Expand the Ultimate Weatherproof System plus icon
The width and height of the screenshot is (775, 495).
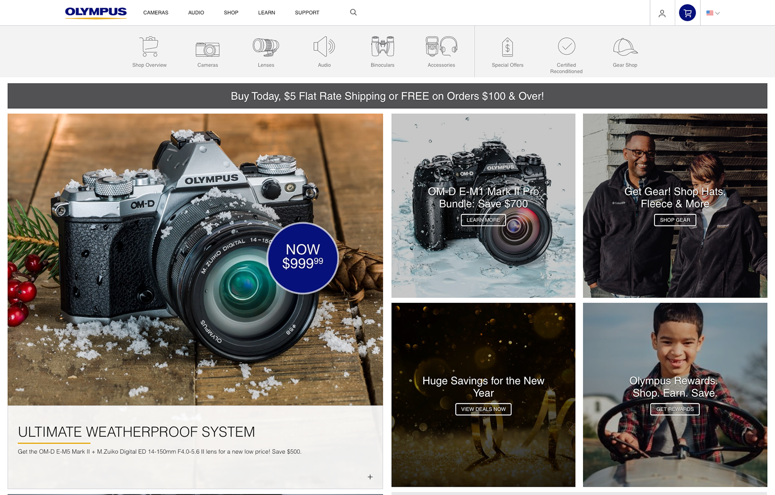(x=370, y=477)
